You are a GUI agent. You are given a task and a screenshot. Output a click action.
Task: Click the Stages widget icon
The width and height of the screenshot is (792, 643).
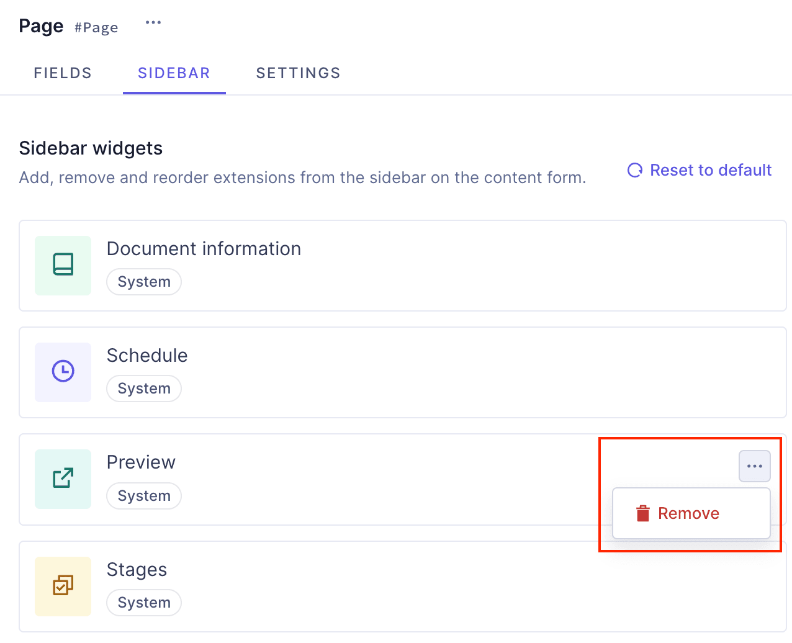click(x=63, y=586)
